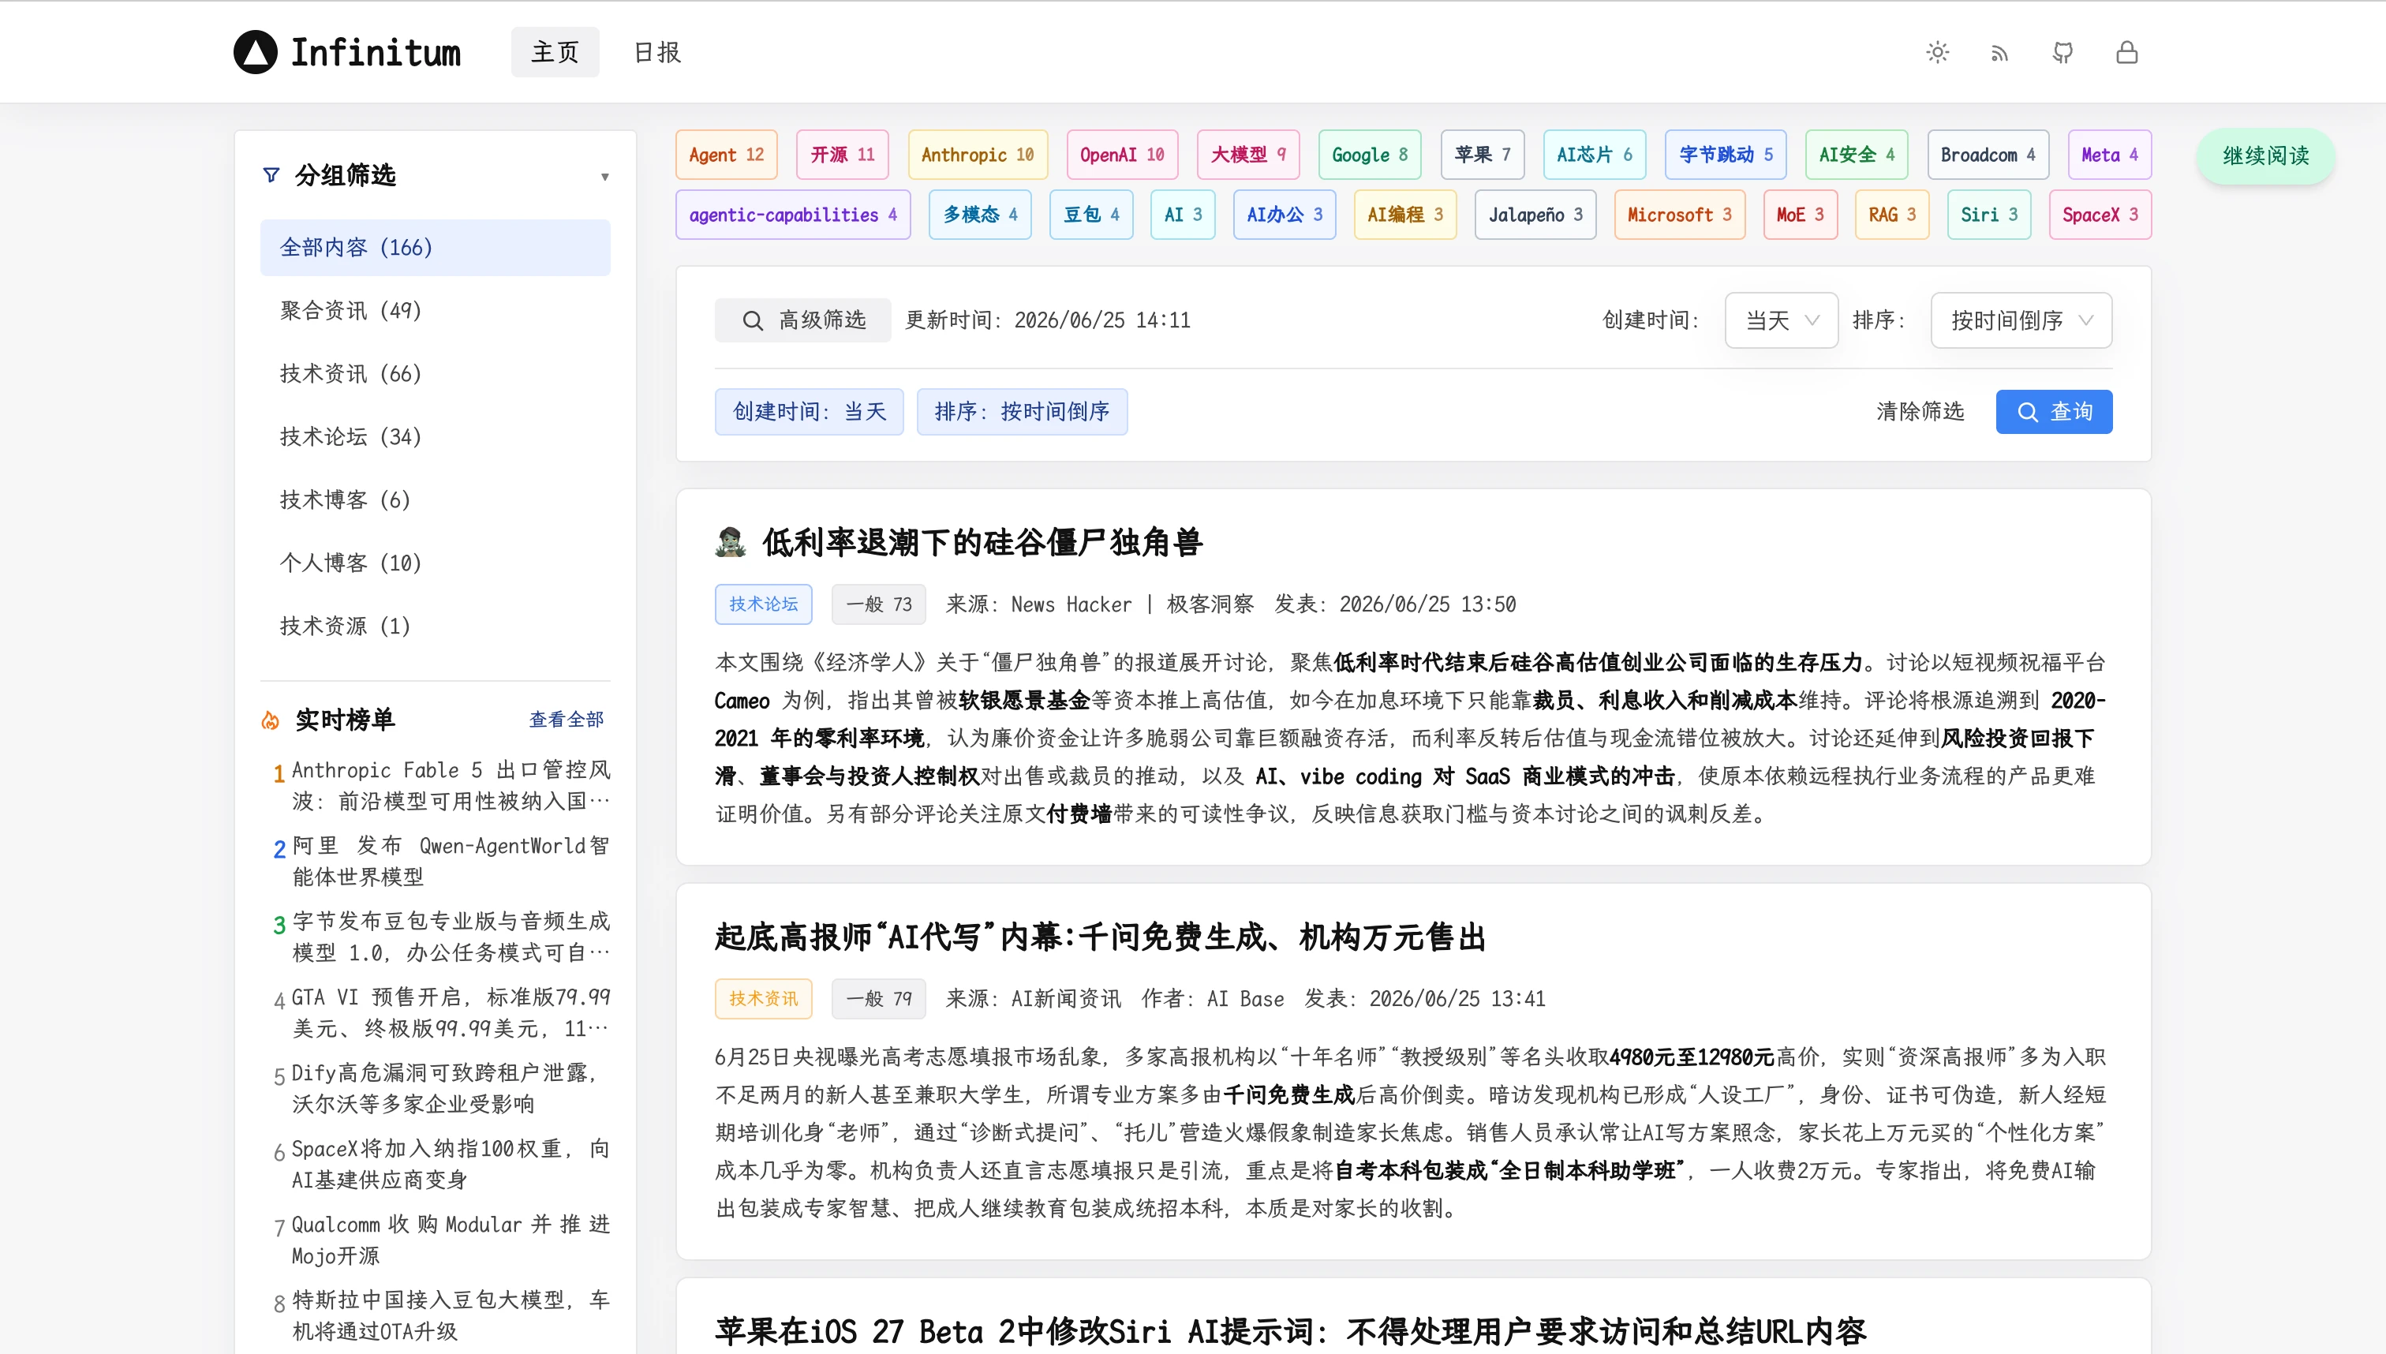Open the 创建时间 当天 dropdown
Screen dimensions: 2386x1354
coord(1781,320)
